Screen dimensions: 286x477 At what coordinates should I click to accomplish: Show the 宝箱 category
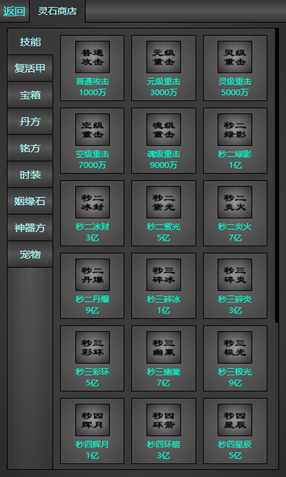[x=30, y=95]
